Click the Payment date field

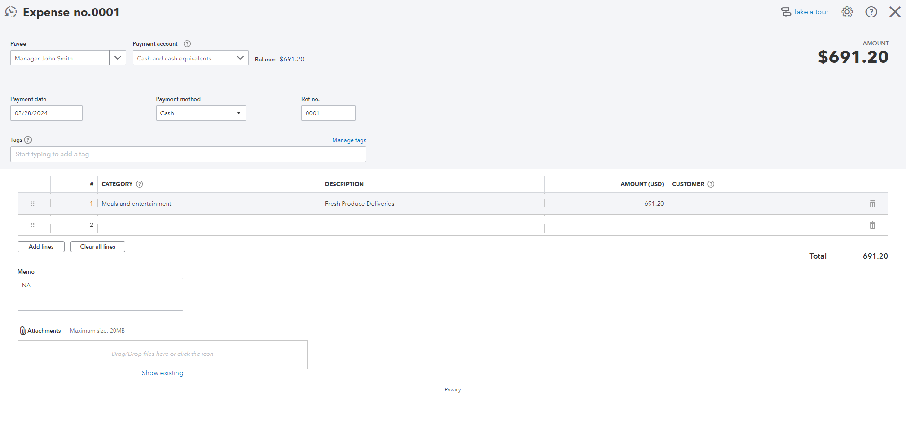tap(46, 113)
